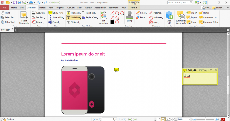Open Summarize Comments
Viewport: 230px width, 121px height.
181,18
